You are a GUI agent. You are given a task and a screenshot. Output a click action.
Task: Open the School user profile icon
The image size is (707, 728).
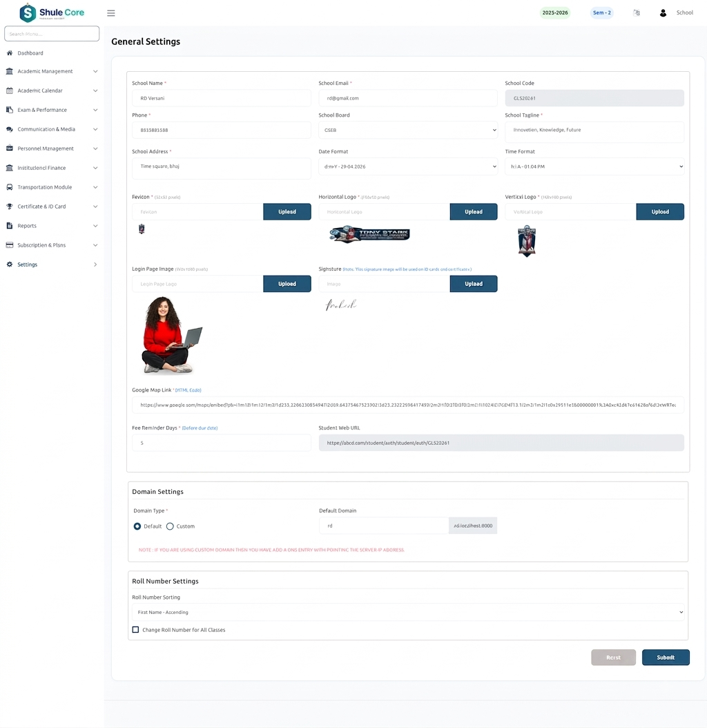[x=663, y=13]
